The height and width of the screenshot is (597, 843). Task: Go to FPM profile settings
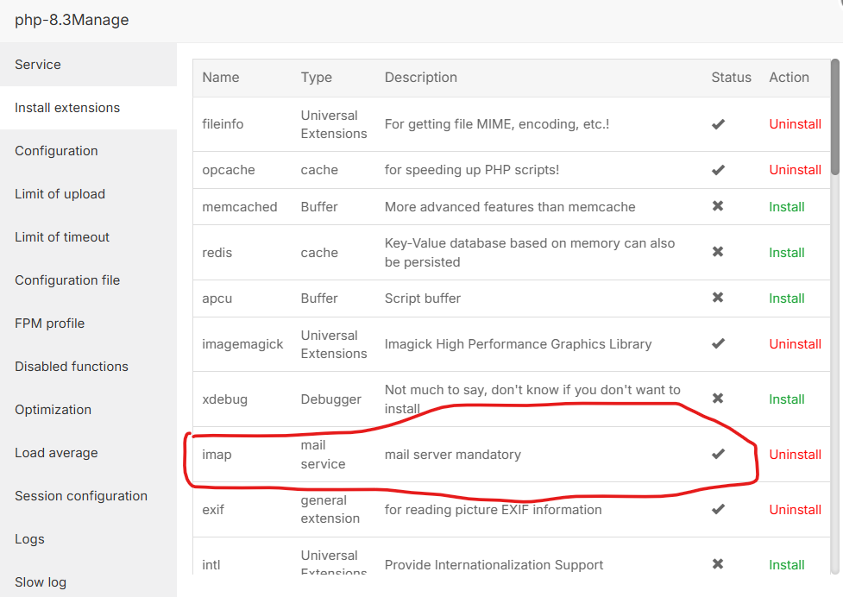pyautogui.click(x=50, y=324)
